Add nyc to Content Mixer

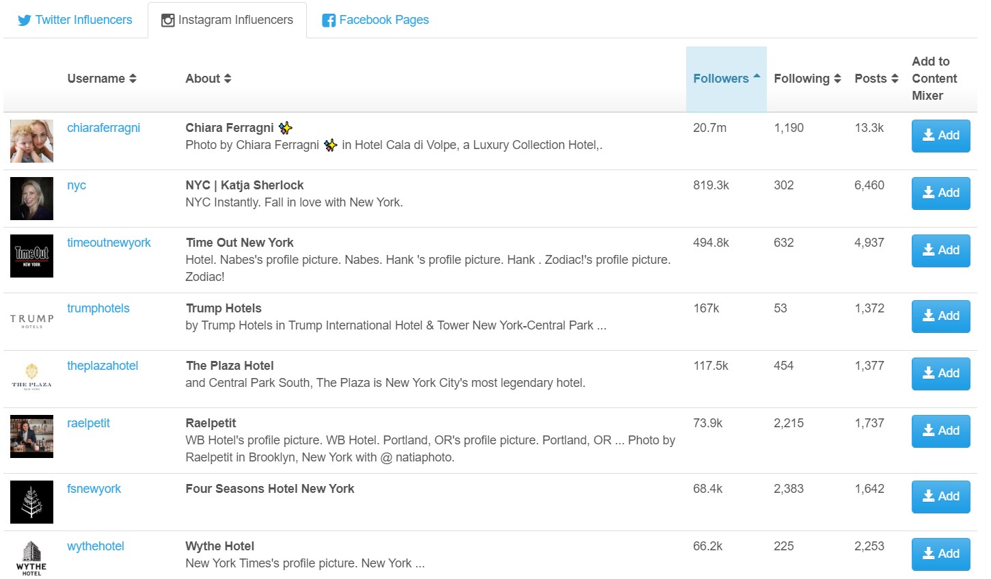[x=940, y=193]
